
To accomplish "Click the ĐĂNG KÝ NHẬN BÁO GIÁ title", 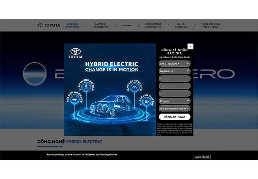I will [175, 52].
